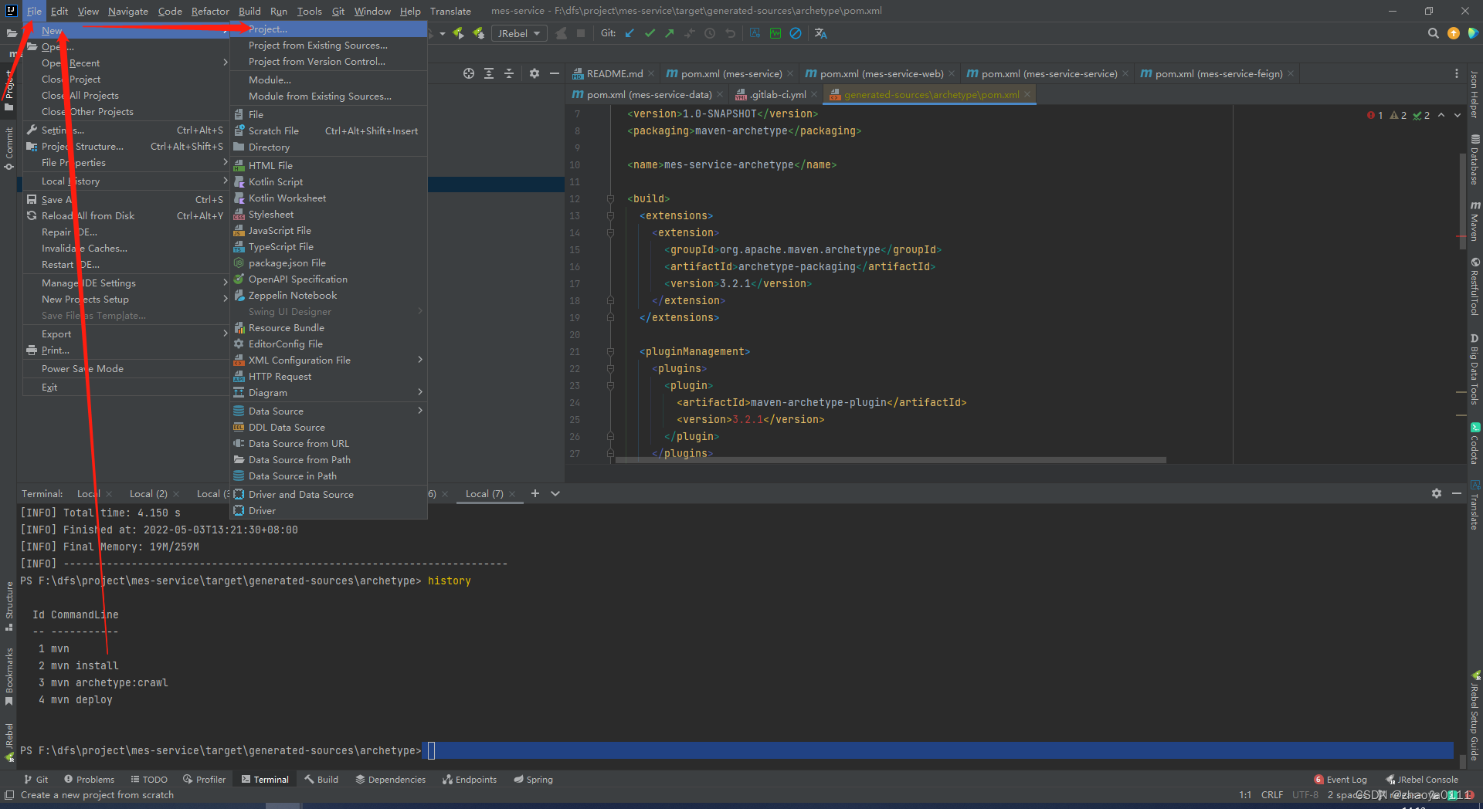
Task: Expand the Diagram submenu
Action: (x=329, y=392)
